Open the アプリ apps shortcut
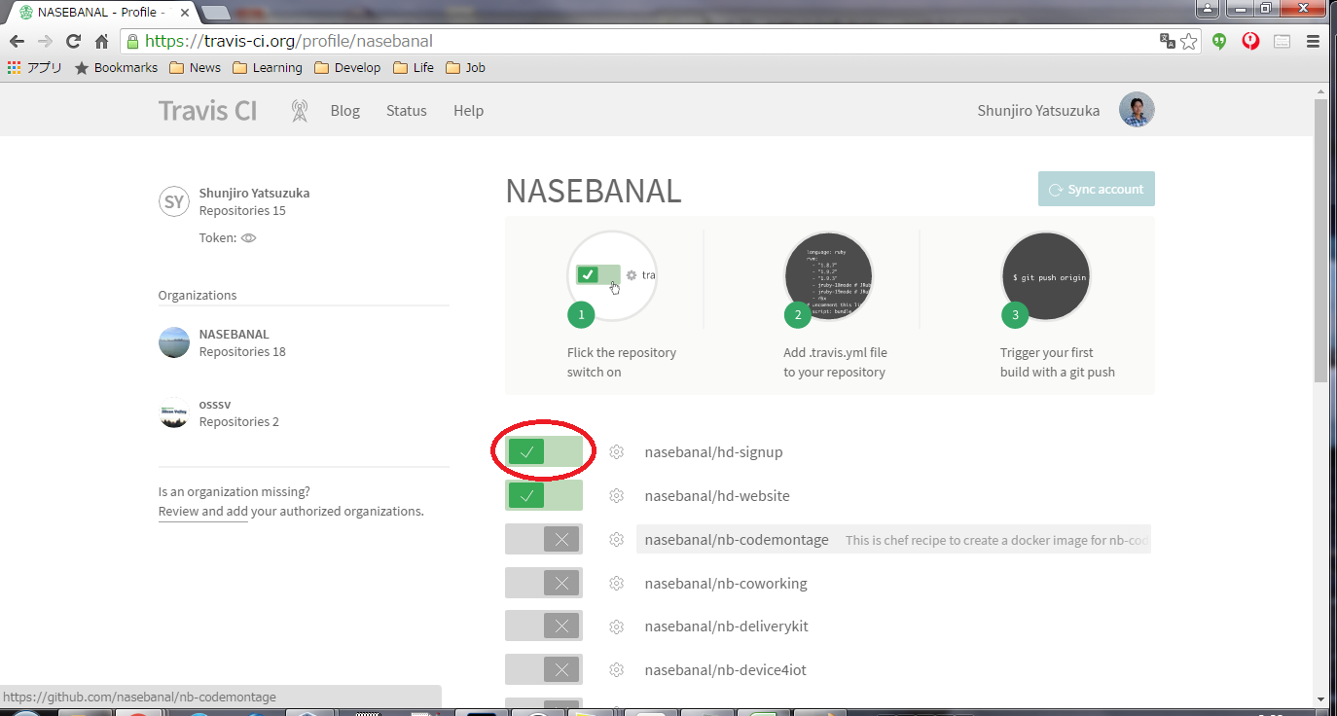Viewport: 1337px width, 716px height. click(x=35, y=67)
